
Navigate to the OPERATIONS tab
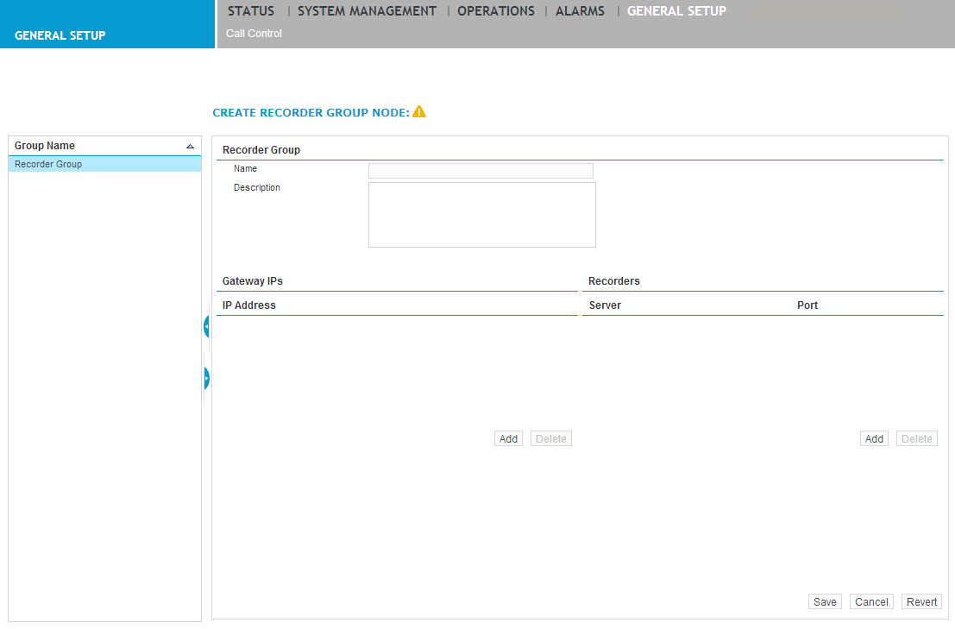496,10
